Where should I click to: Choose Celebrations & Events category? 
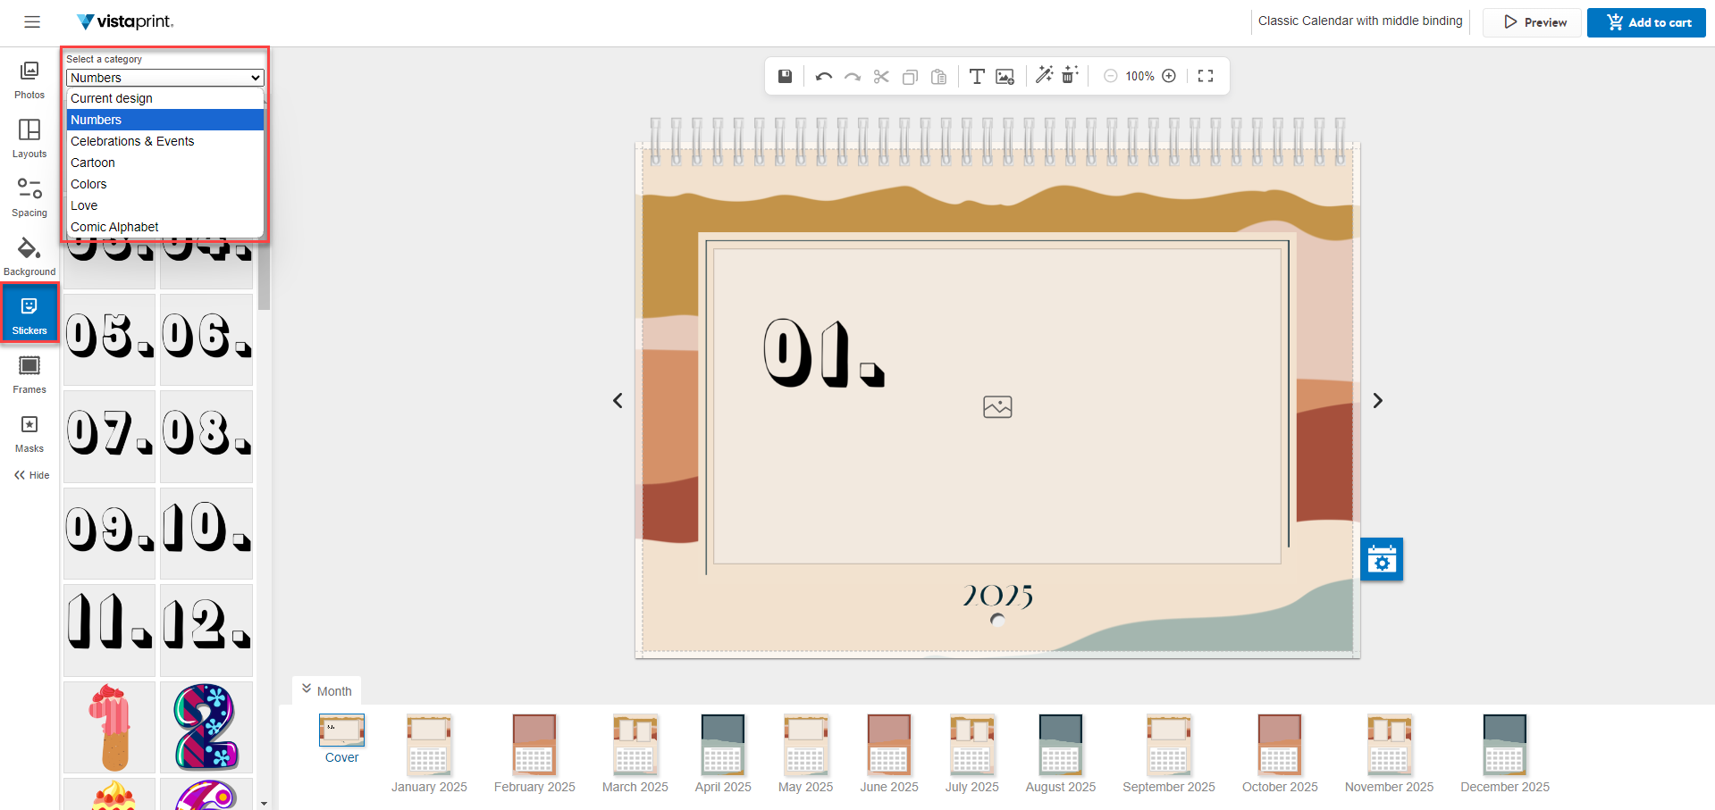[165, 141]
